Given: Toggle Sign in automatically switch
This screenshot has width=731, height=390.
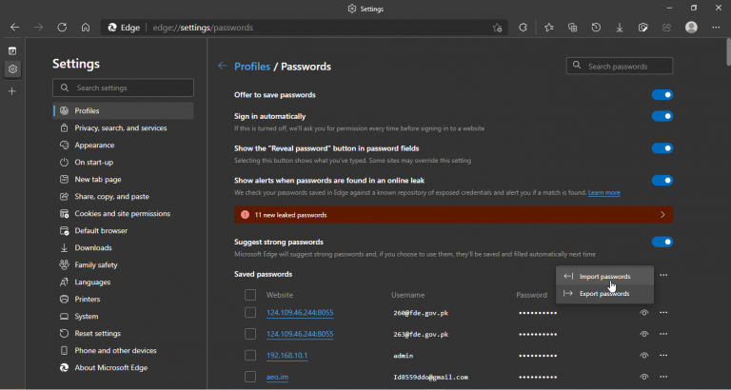Looking at the screenshot, I should pos(662,116).
